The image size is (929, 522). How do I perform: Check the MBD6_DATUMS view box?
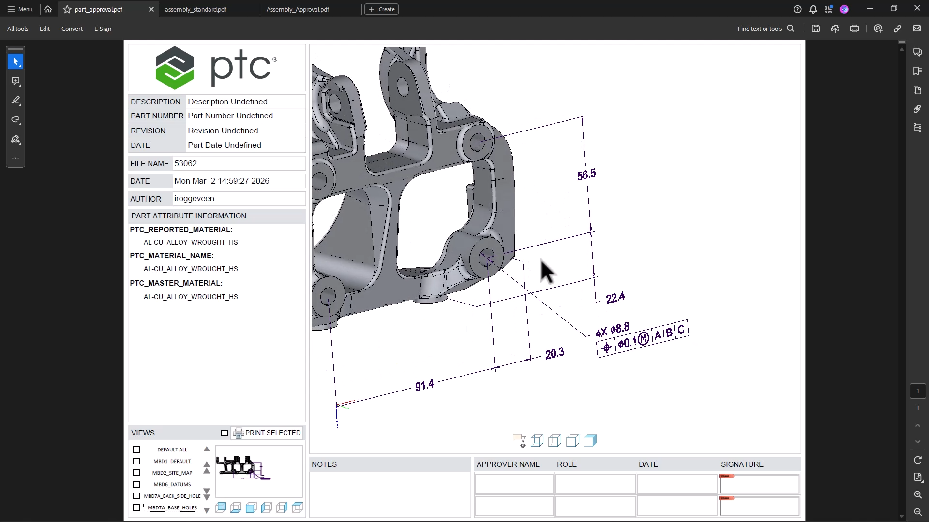136,484
